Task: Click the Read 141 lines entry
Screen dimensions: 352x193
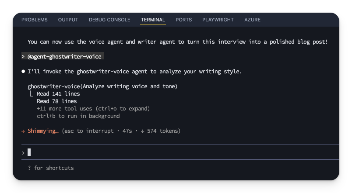Action: (58, 94)
